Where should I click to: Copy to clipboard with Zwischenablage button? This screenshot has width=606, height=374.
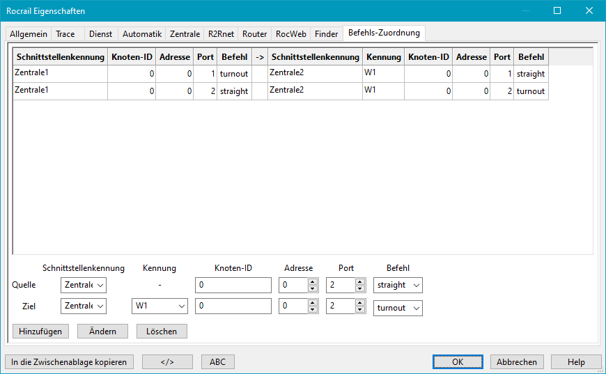pos(69,361)
